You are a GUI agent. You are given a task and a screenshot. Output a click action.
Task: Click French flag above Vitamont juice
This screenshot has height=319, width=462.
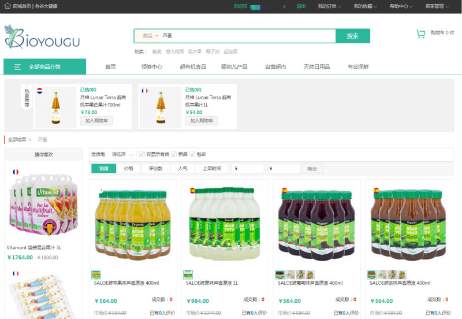click(x=16, y=172)
